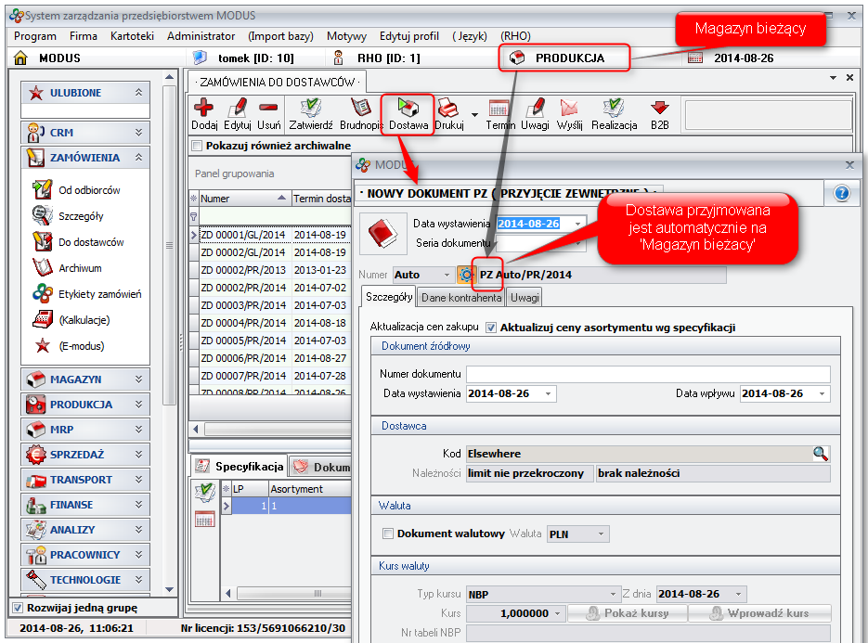The image size is (868, 643).
Task: Click the Realizacja toolbar icon
Action: (x=614, y=108)
